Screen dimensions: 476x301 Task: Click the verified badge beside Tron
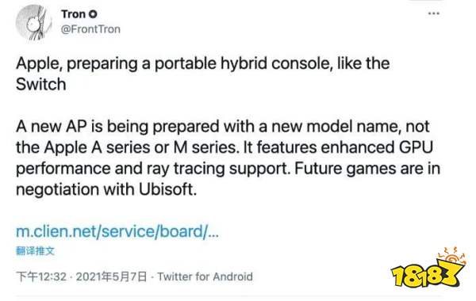click(93, 14)
